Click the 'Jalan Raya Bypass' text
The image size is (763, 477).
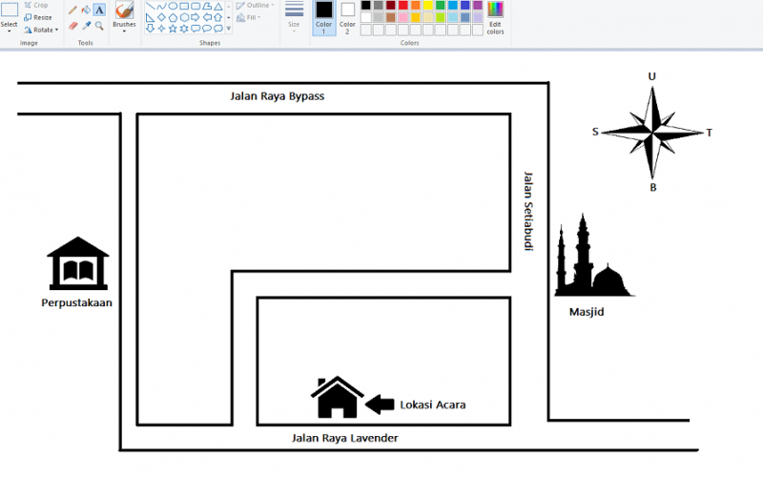click(277, 96)
